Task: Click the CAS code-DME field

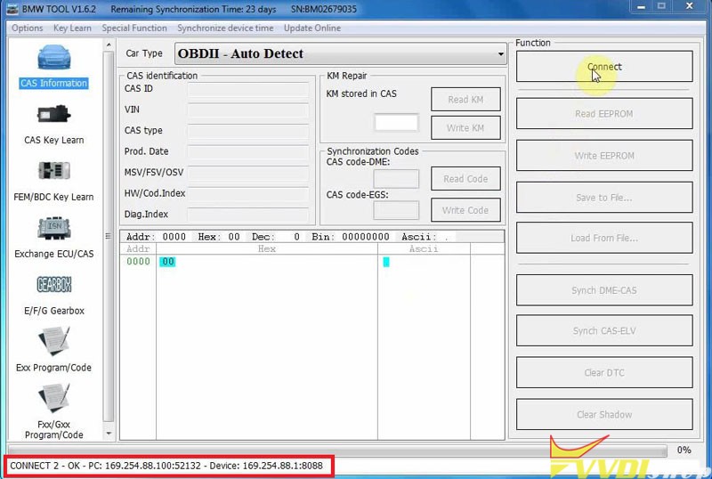Action: point(396,179)
